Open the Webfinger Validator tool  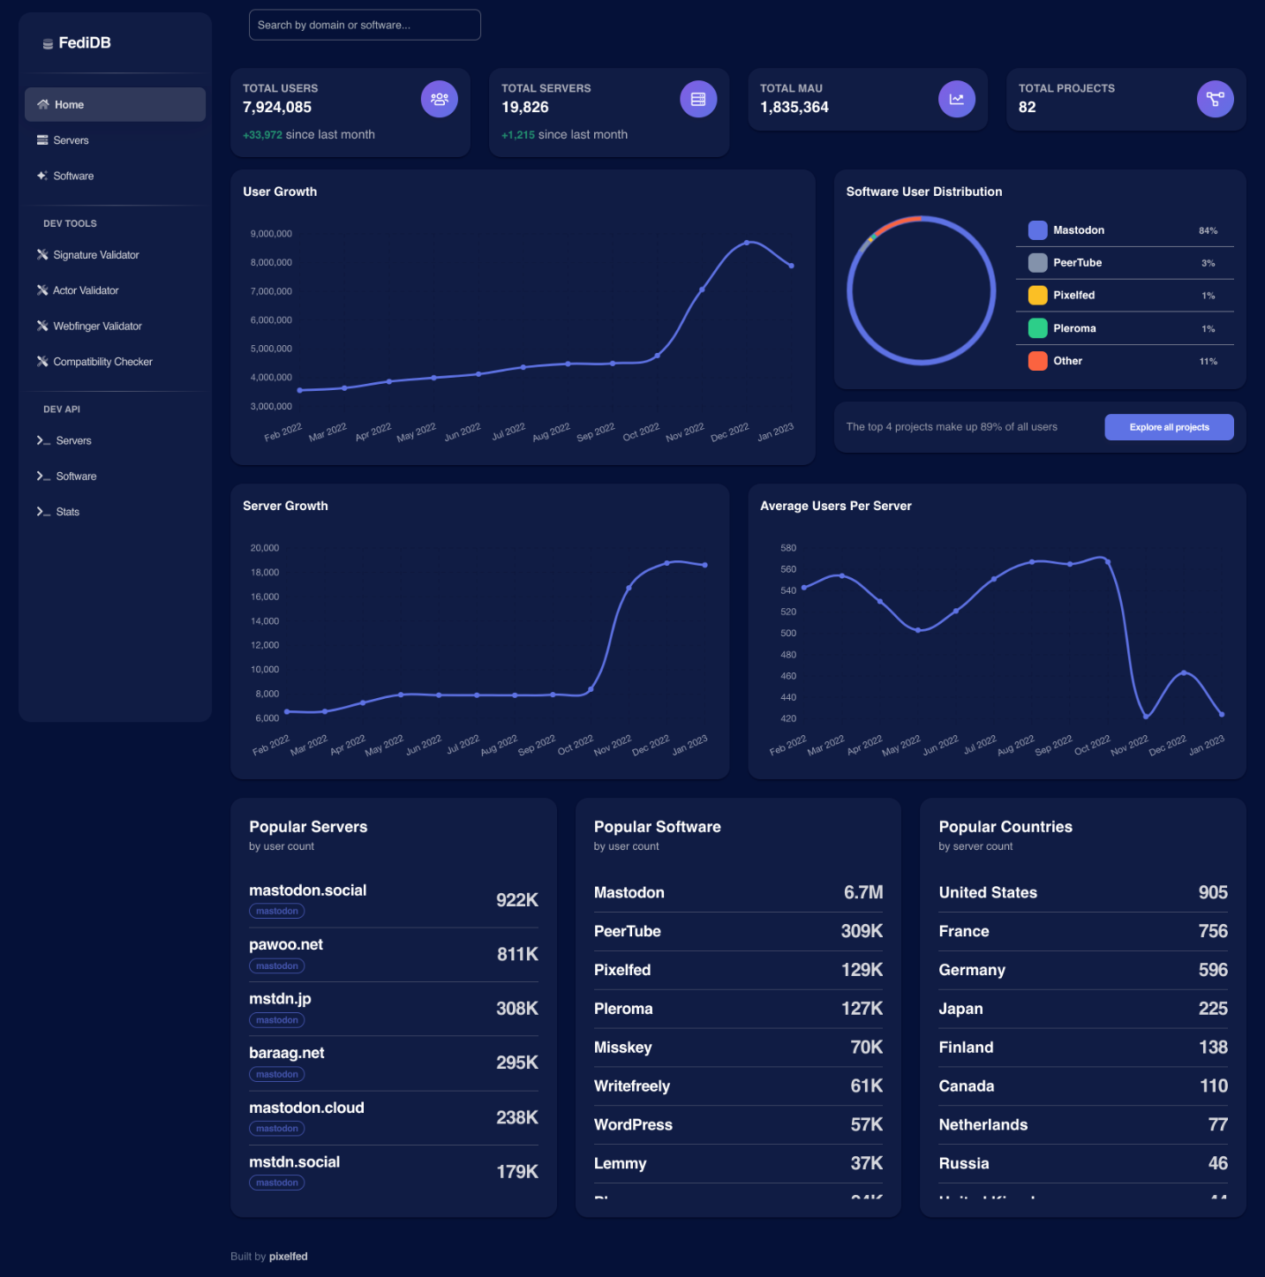click(x=115, y=326)
